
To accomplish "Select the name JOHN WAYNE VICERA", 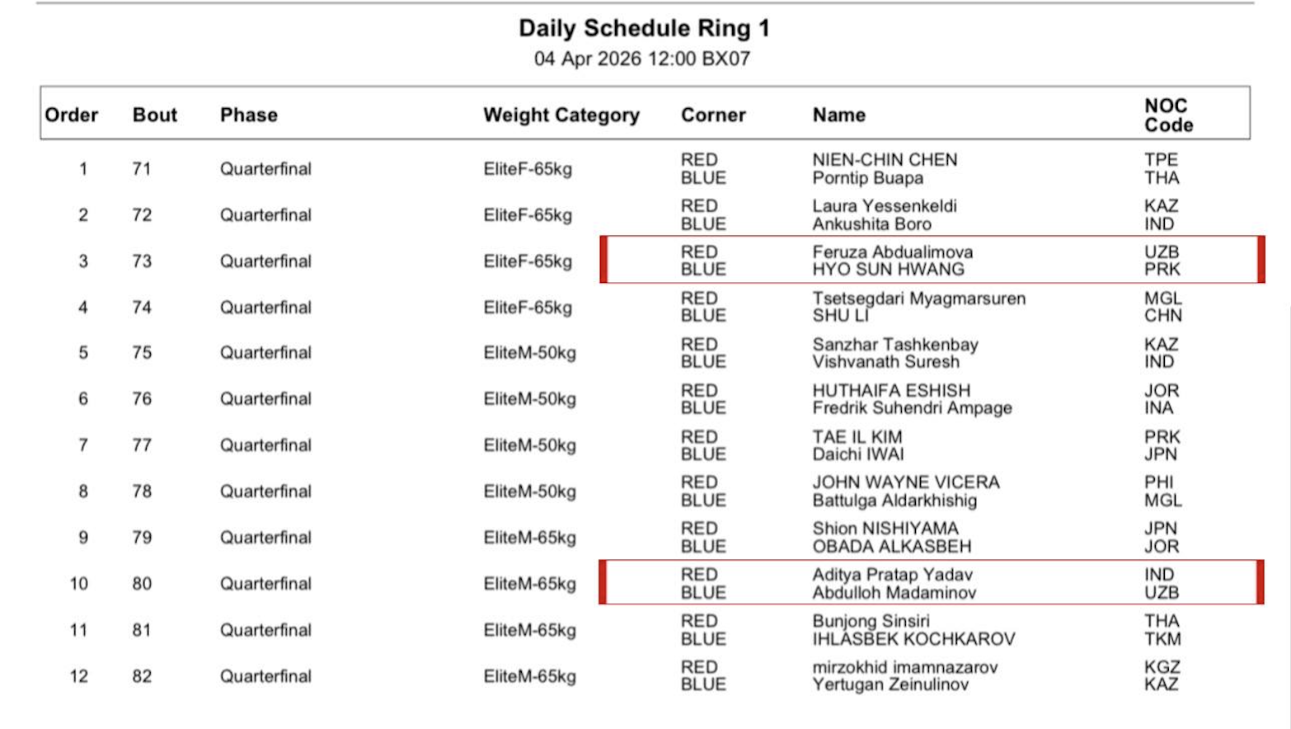I will pos(905,482).
